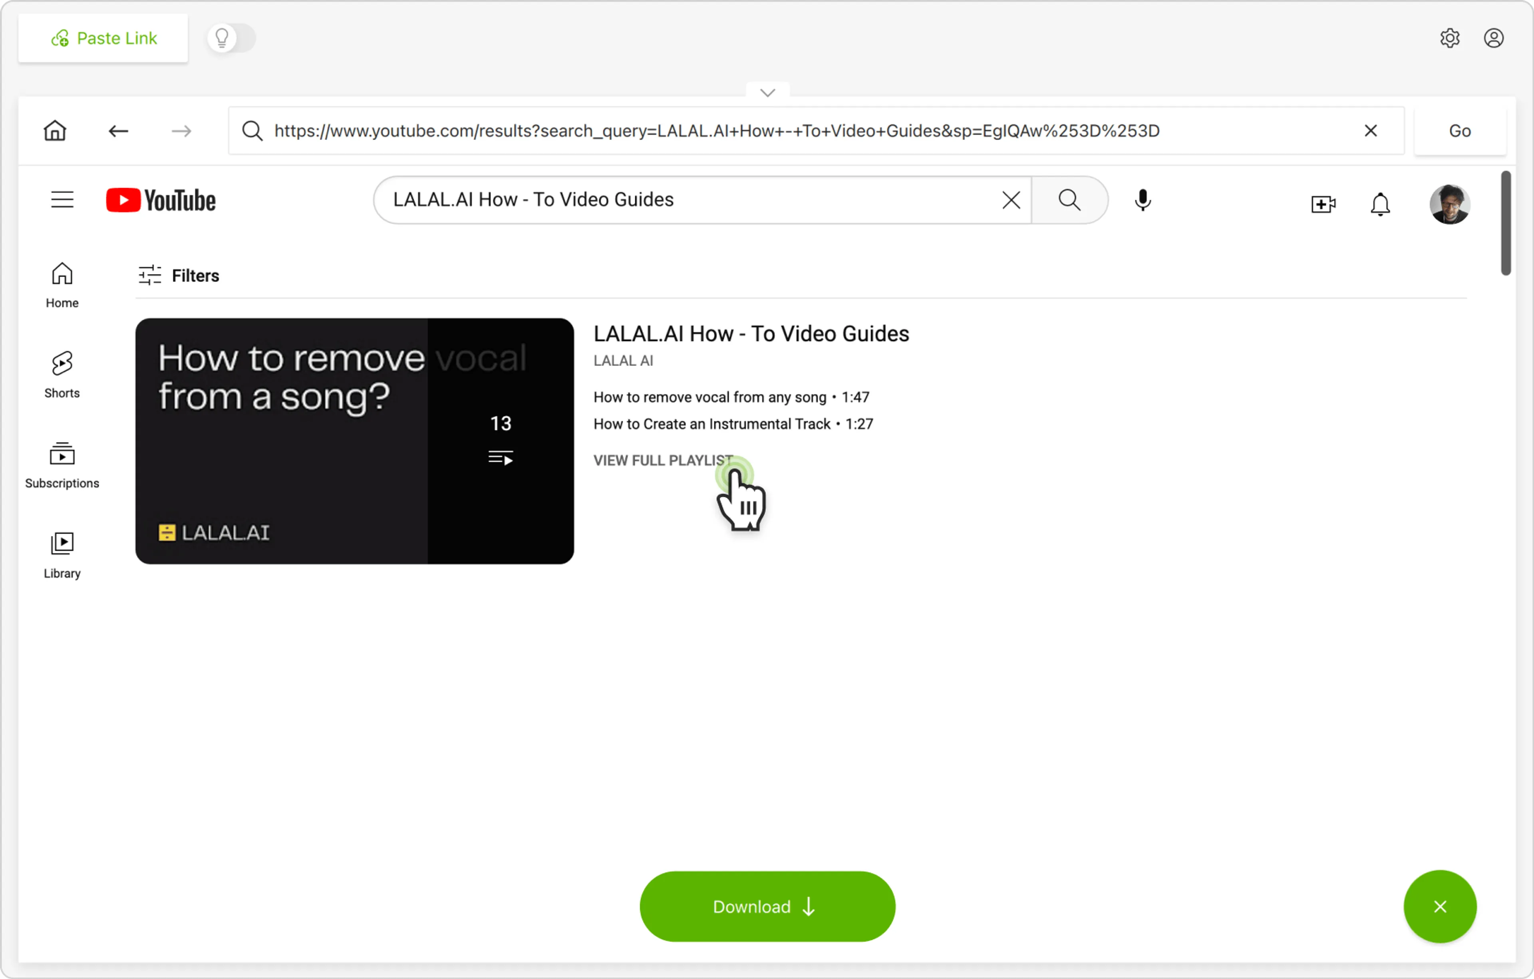Screen dimensions: 1534x979
Task: Click the Paste Link button
Action: point(103,38)
